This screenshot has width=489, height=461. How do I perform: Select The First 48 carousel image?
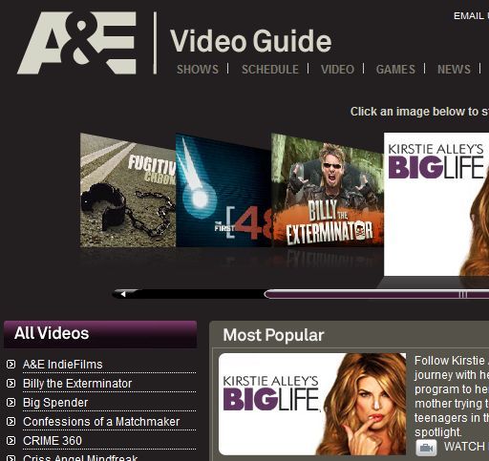tap(223, 190)
